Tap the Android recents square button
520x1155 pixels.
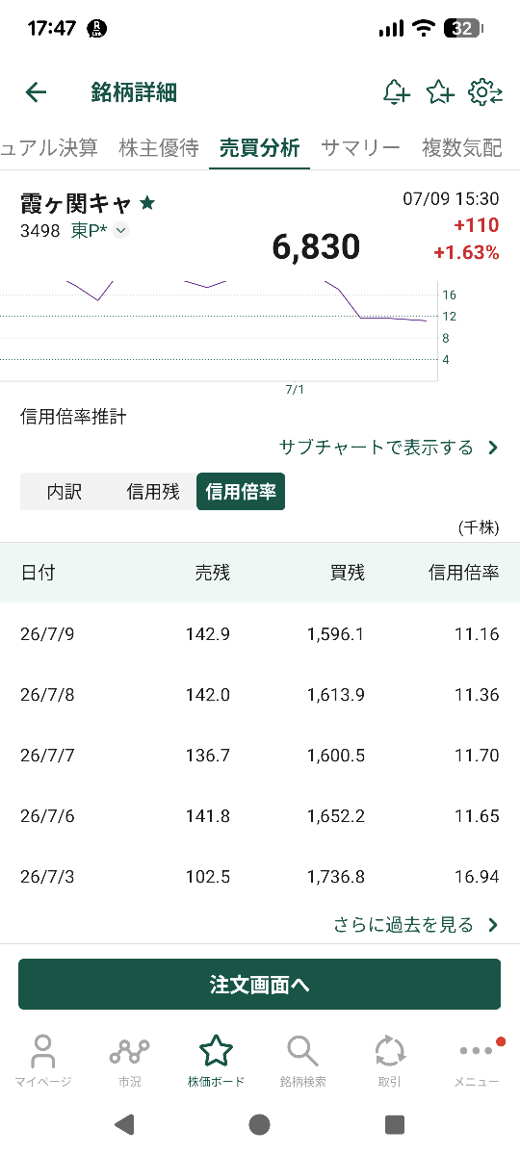394,1124
